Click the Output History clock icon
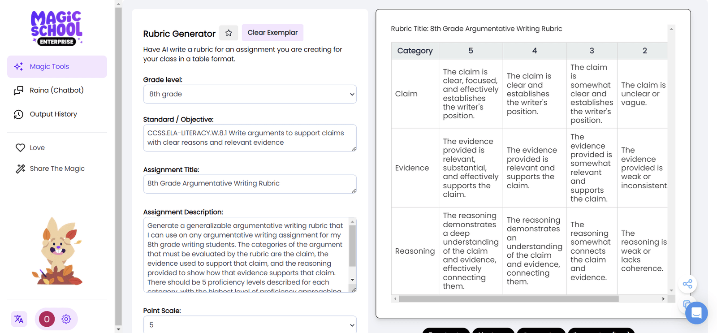717x333 pixels. click(18, 114)
